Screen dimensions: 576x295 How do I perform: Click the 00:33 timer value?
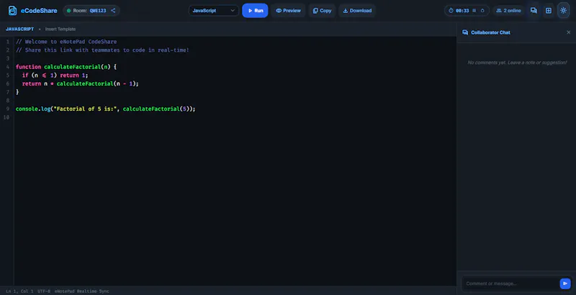[x=462, y=11]
